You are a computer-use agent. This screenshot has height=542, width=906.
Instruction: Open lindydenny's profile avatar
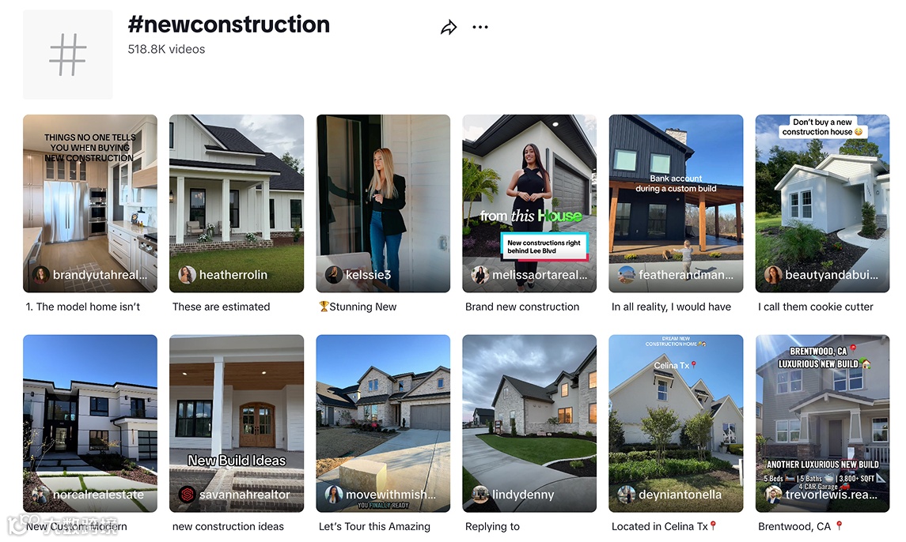[x=480, y=495]
